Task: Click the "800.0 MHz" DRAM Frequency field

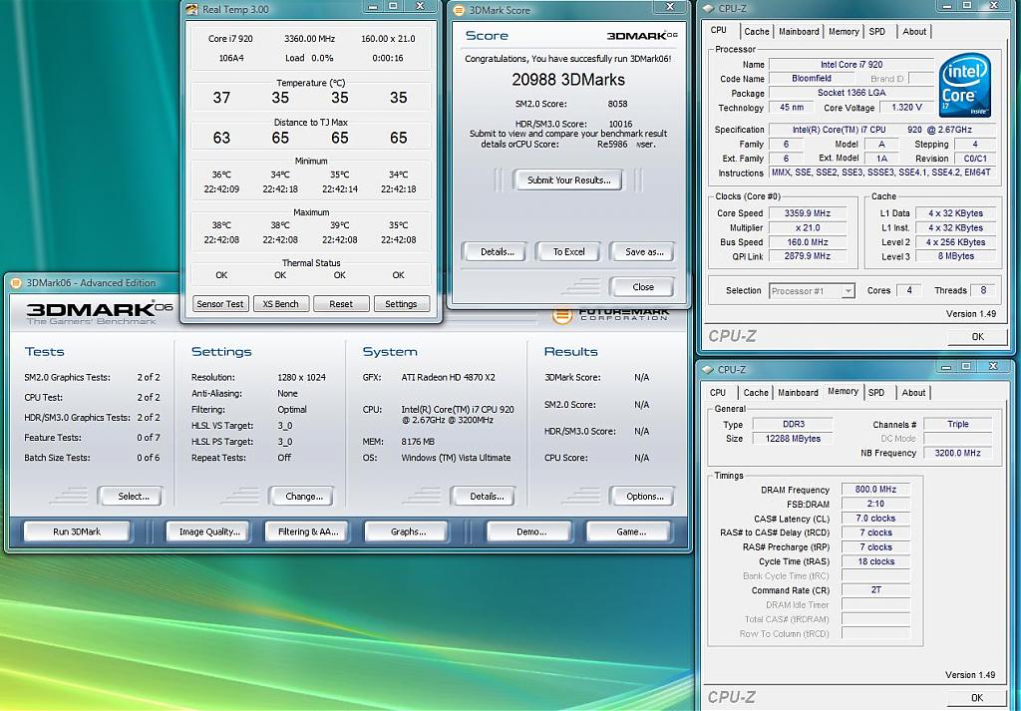Action: pos(875,490)
